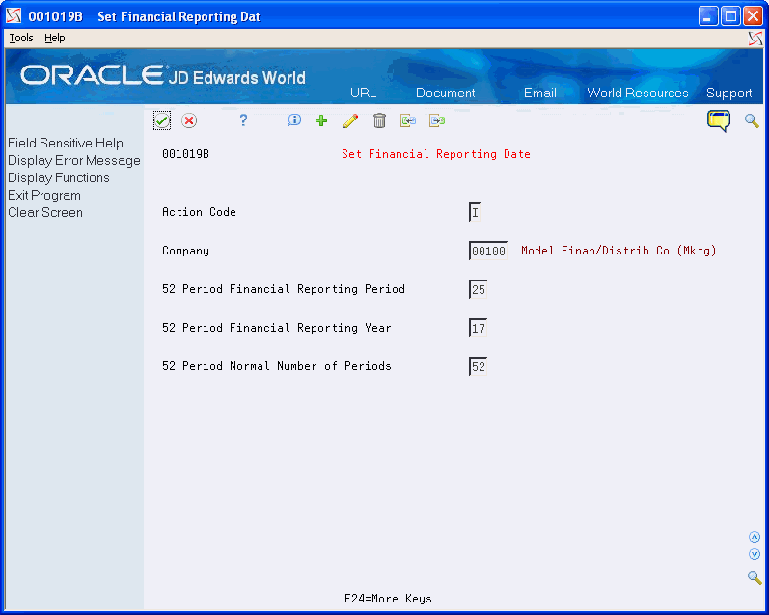
Task: Open the URL tab in banner
Action: point(363,93)
